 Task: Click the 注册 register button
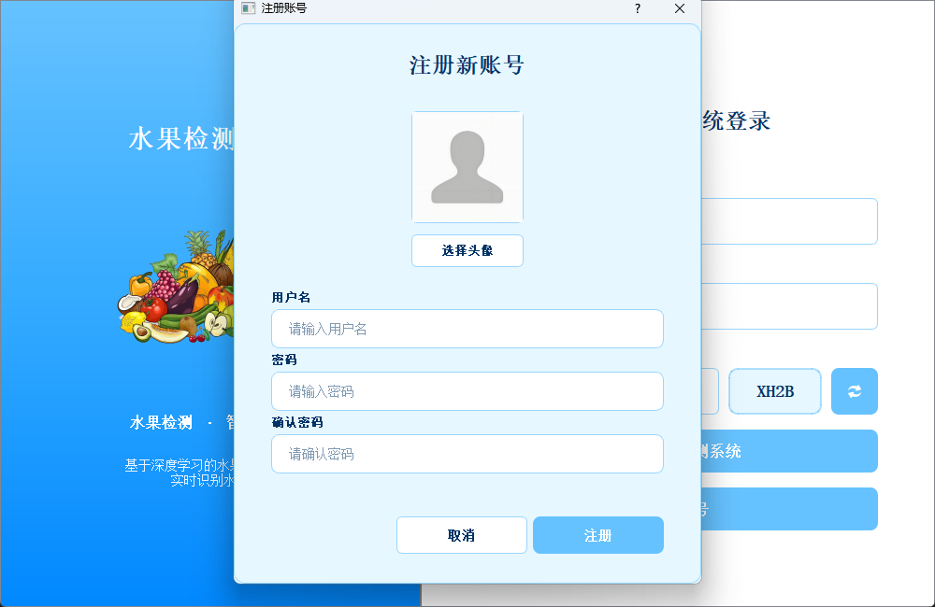[598, 535]
